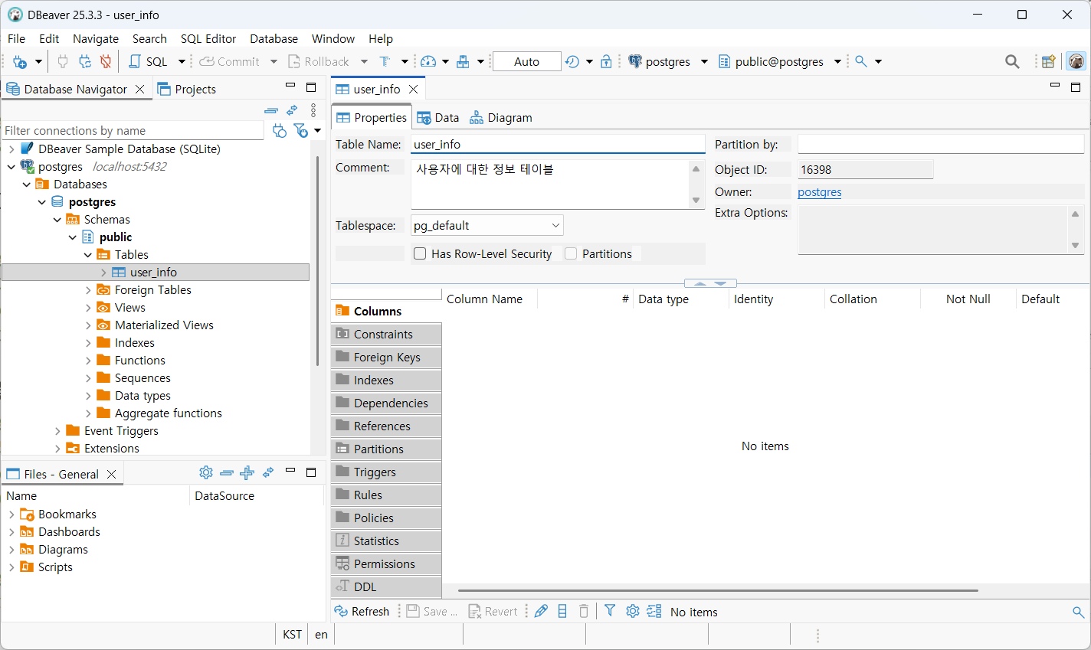Click the Reconnect icon in main toolbar
Image resolution: width=1091 pixels, height=650 pixels.
point(85,61)
